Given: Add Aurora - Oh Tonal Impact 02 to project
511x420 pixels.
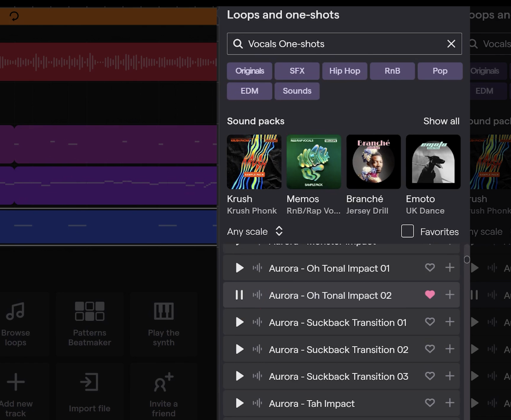Looking at the screenshot, I should (x=450, y=295).
